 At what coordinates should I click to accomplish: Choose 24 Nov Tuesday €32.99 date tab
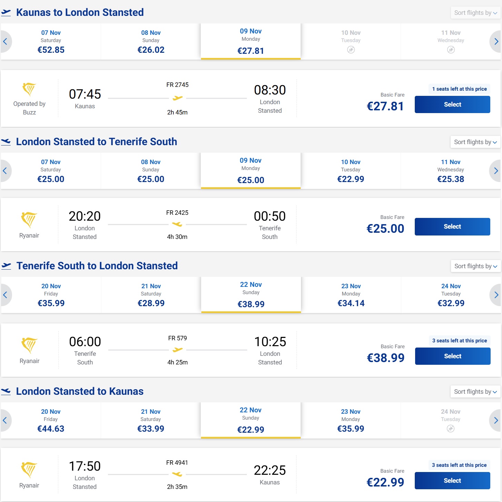[x=451, y=295]
